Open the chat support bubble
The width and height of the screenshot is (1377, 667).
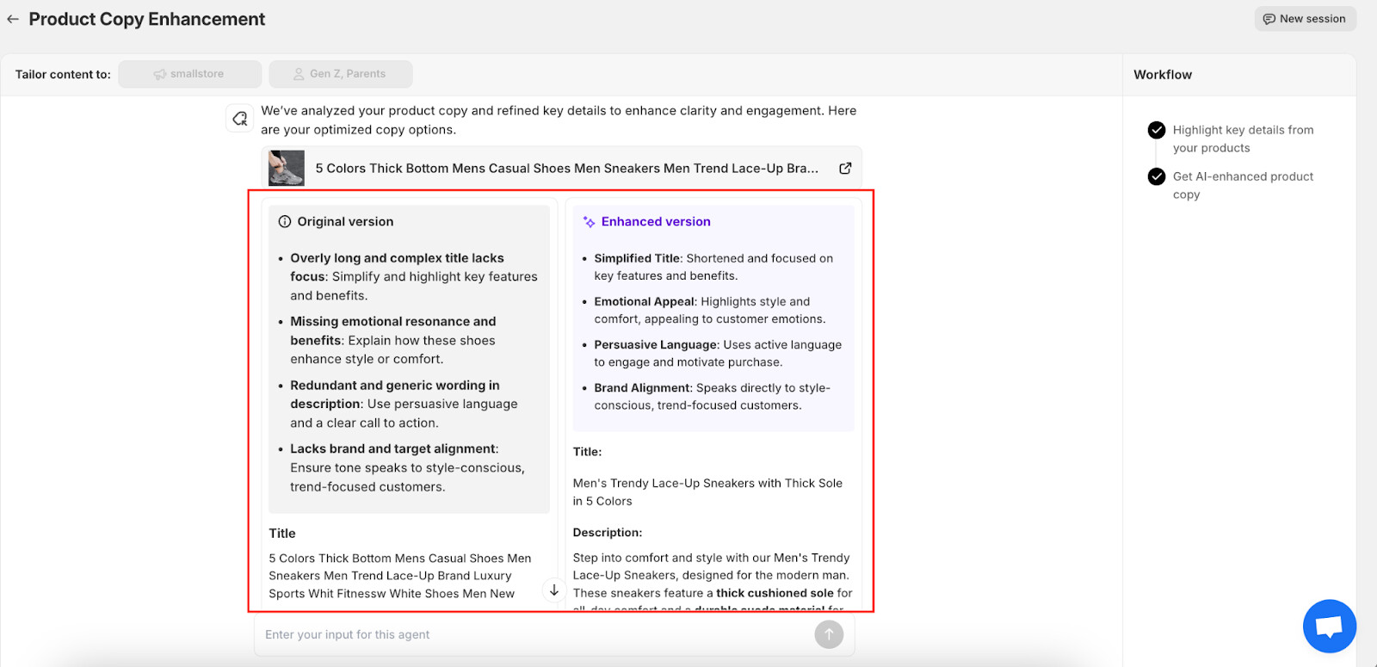tap(1329, 627)
